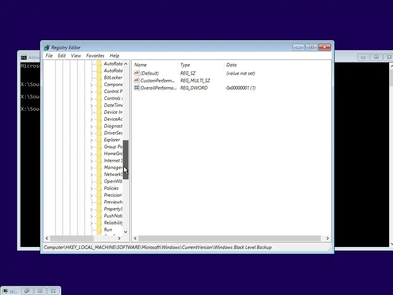Click the tree pane scroll down arrow
393x295 pixels.
[125, 232]
